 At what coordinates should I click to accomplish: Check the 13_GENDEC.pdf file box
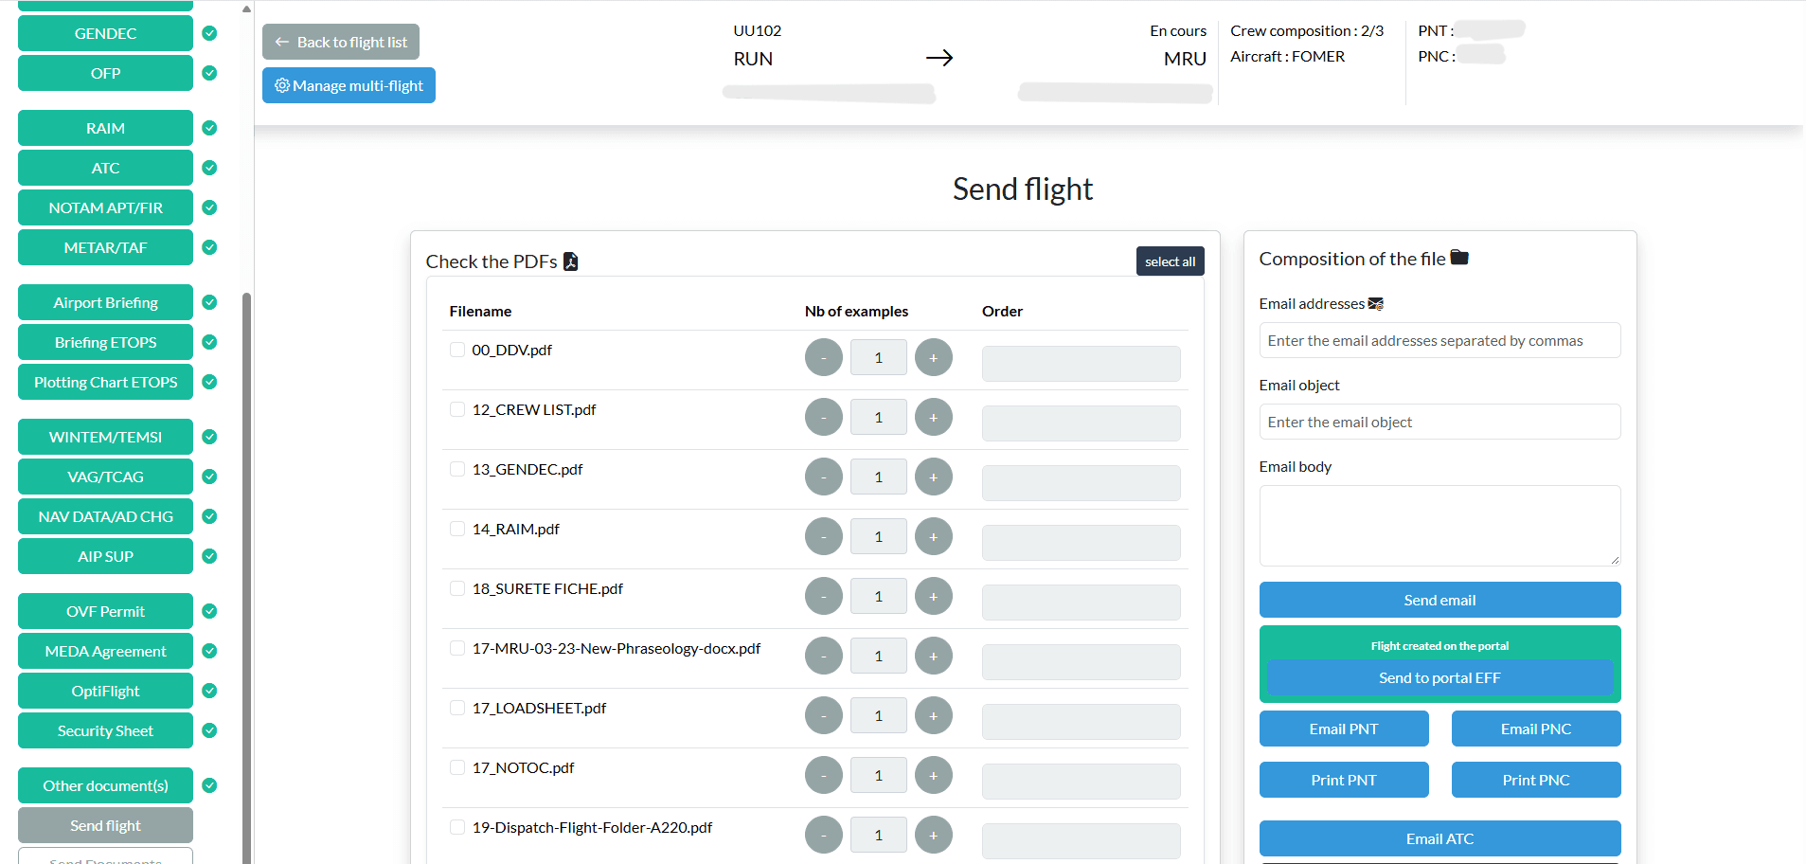457,469
